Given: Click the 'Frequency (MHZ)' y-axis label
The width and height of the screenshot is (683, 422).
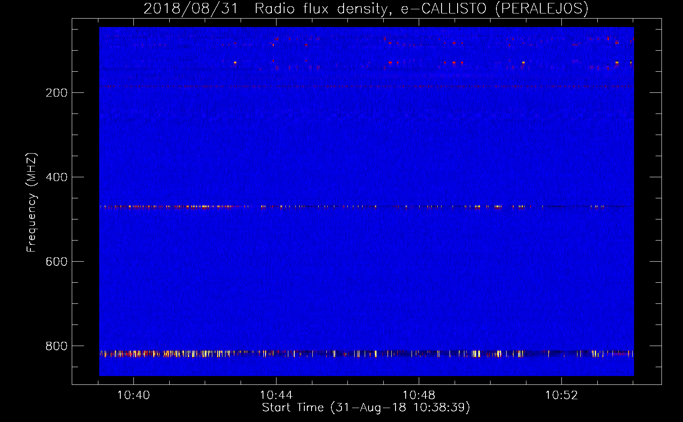Looking at the screenshot, I should (x=32, y=203).
